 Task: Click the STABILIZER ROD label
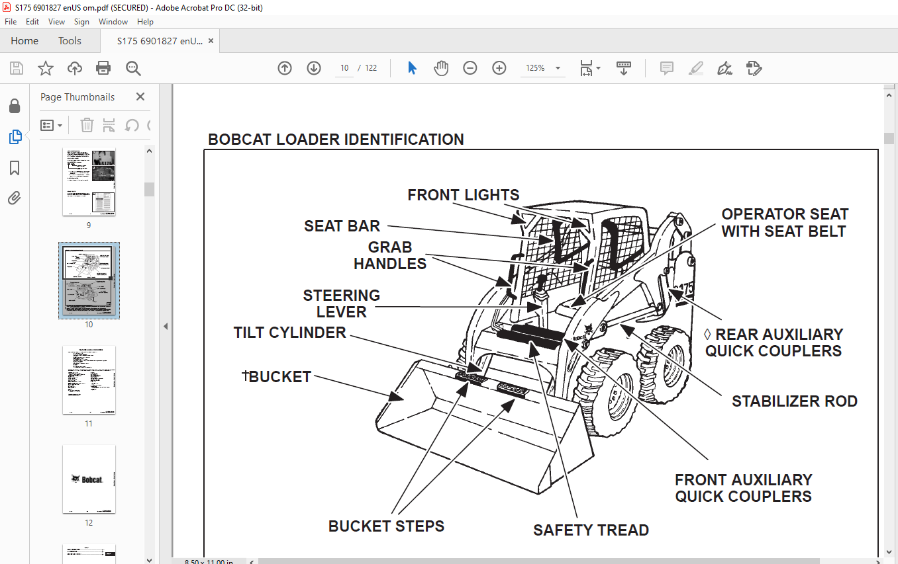(x=795, y=401)
